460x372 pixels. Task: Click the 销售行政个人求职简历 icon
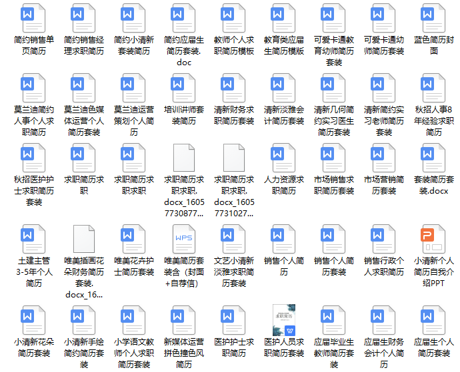383,239
